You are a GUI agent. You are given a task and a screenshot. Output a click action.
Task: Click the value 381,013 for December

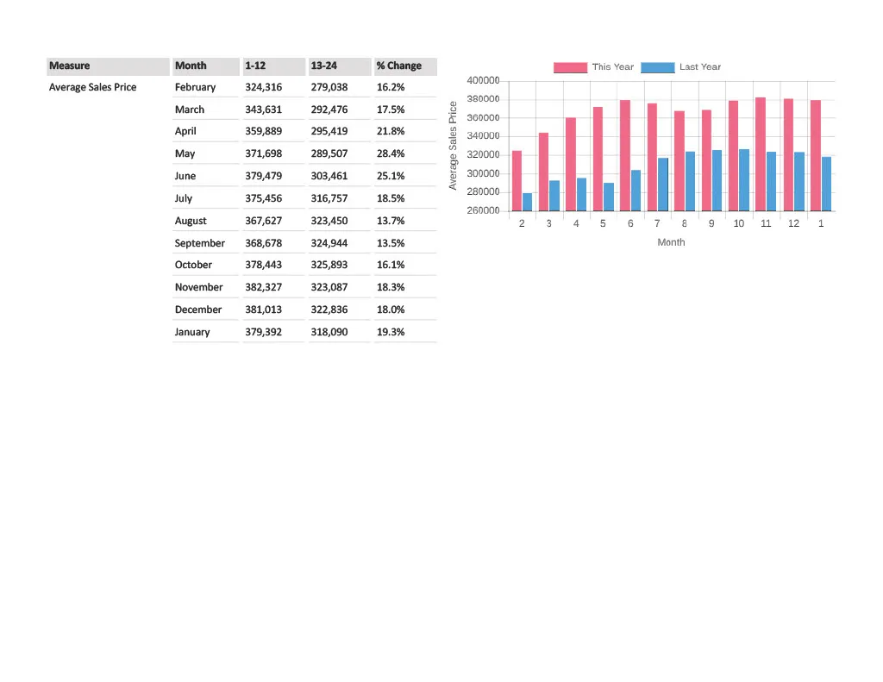click(264, 310)
